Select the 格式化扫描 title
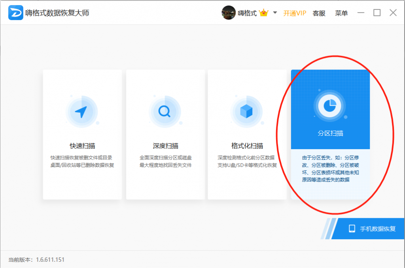The width and height of the screenshot is (405, 268). pyautogui.click(x=247, y=146)
